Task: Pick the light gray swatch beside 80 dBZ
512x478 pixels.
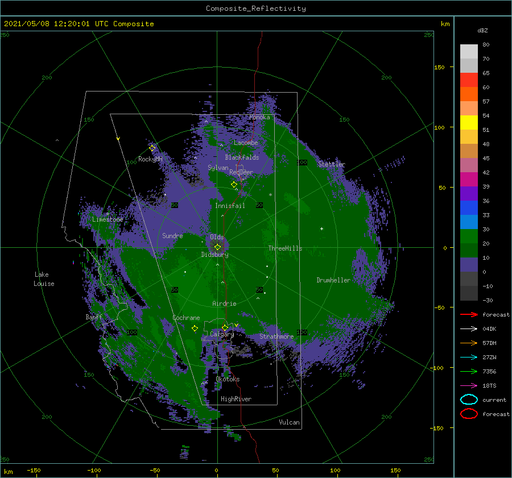Action: [x=469, y=52]
